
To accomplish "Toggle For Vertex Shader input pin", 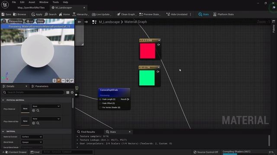I will 100,107.
